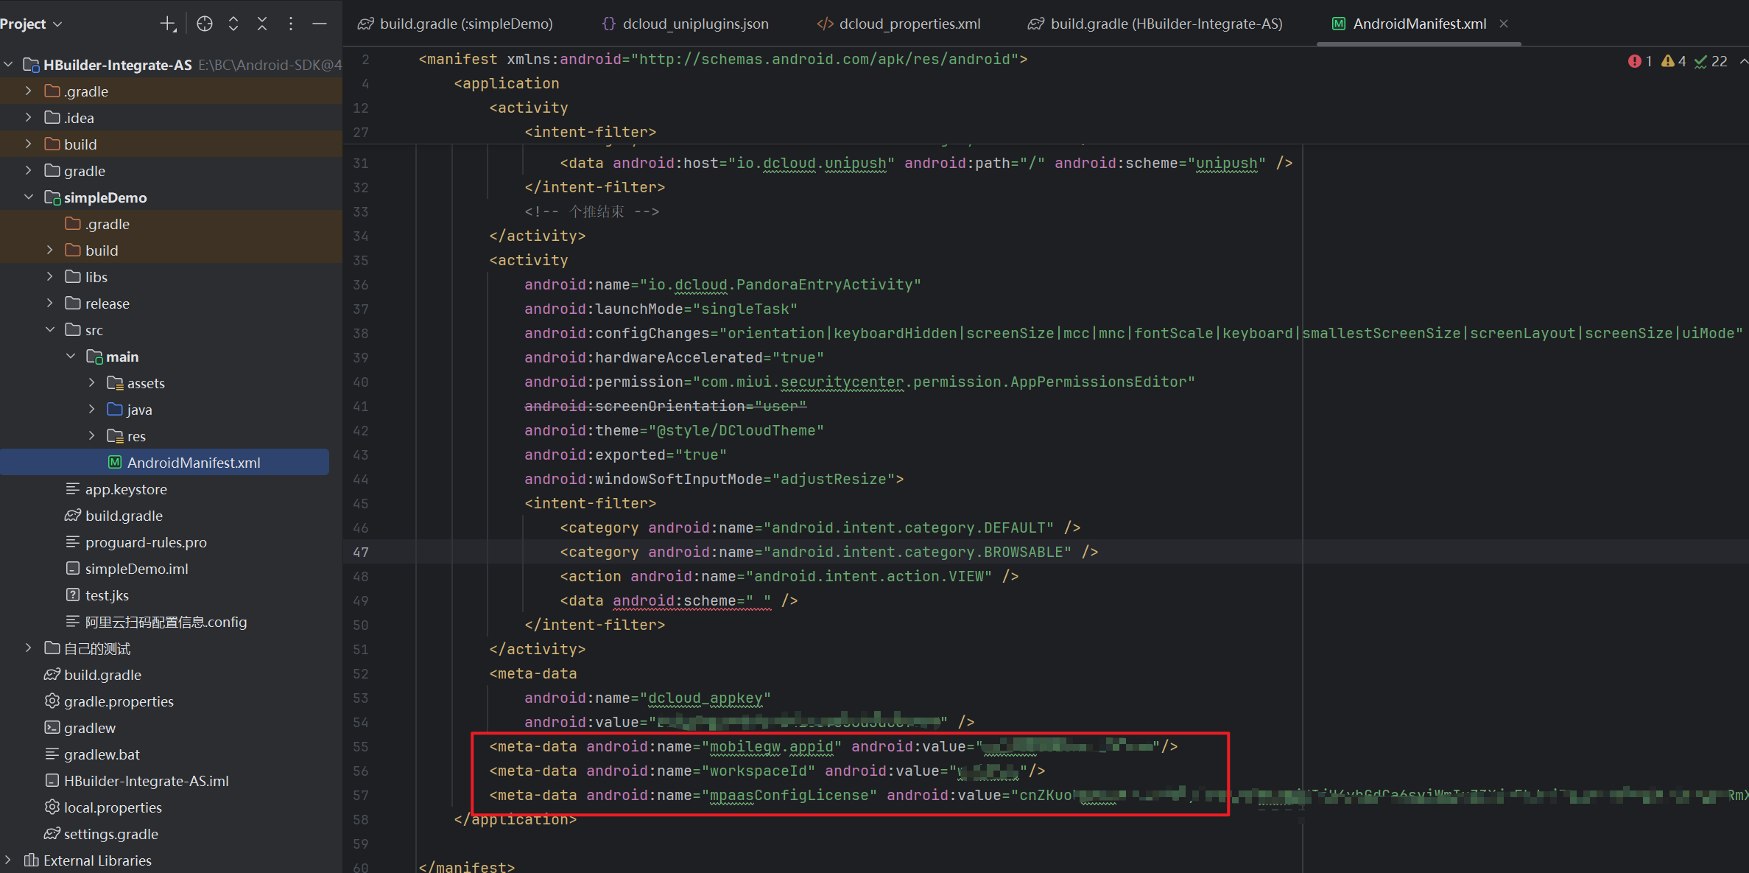Switch to build.gradle (:simpleDemo) tab
The image size is (1749, 873).
pyautogui.click(x=466, y=24)
